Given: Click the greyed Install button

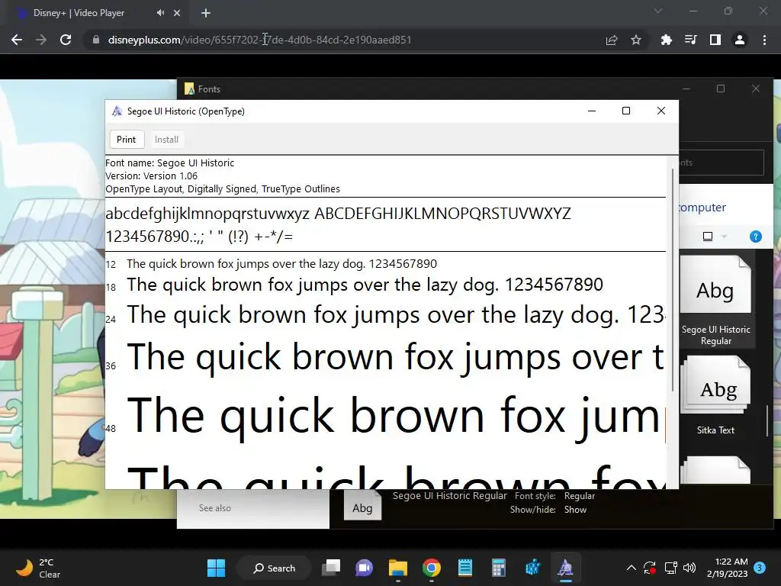Looking at the screenshot, I should tap(166, 140).
